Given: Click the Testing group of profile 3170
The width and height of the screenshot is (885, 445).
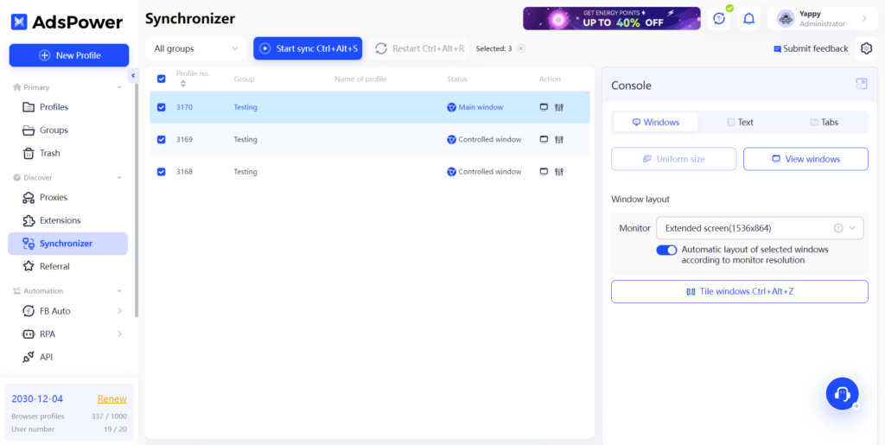Looking at the screenshot, I should pos(245,107).
